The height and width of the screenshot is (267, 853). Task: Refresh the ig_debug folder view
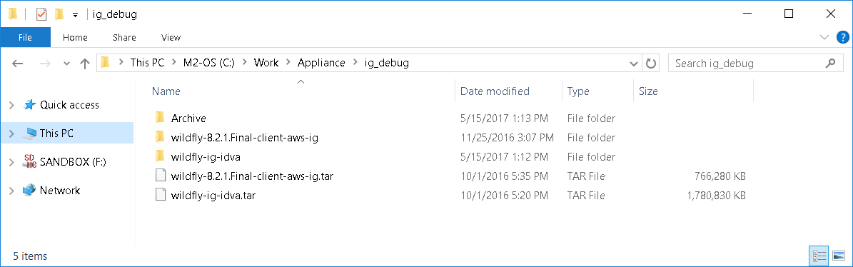pos(650,63)
